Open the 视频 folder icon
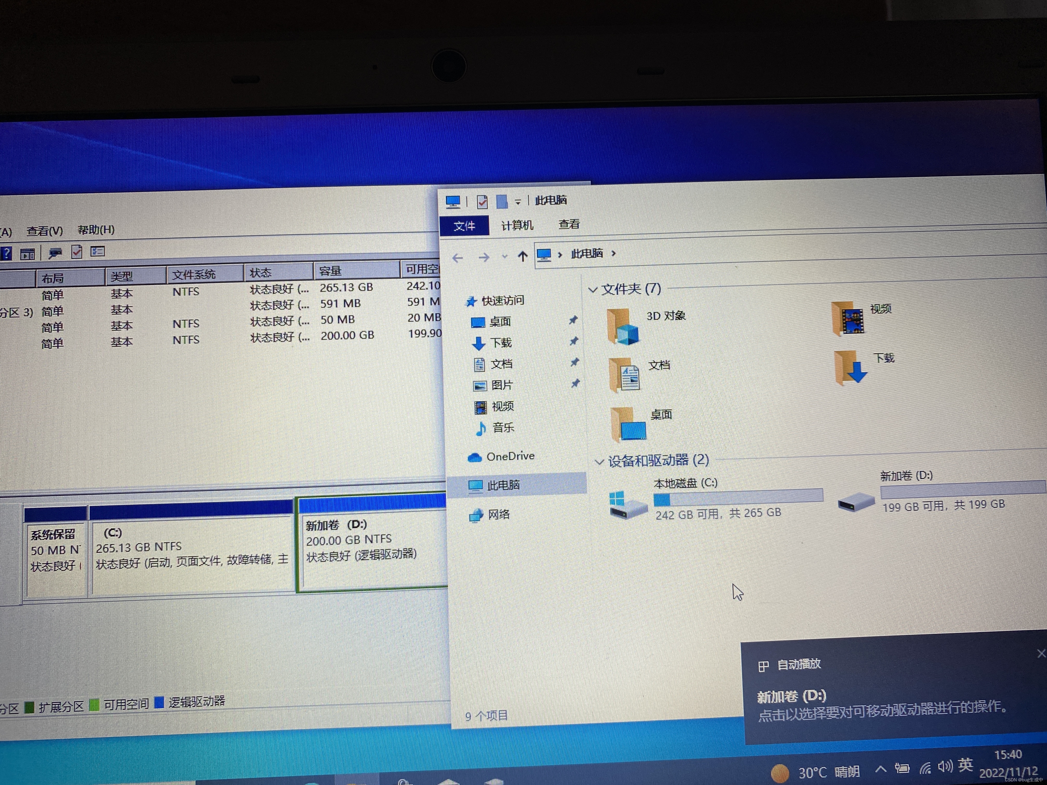Image resolution: width=1047 pixels, height=785 pixels. (849, 319)
